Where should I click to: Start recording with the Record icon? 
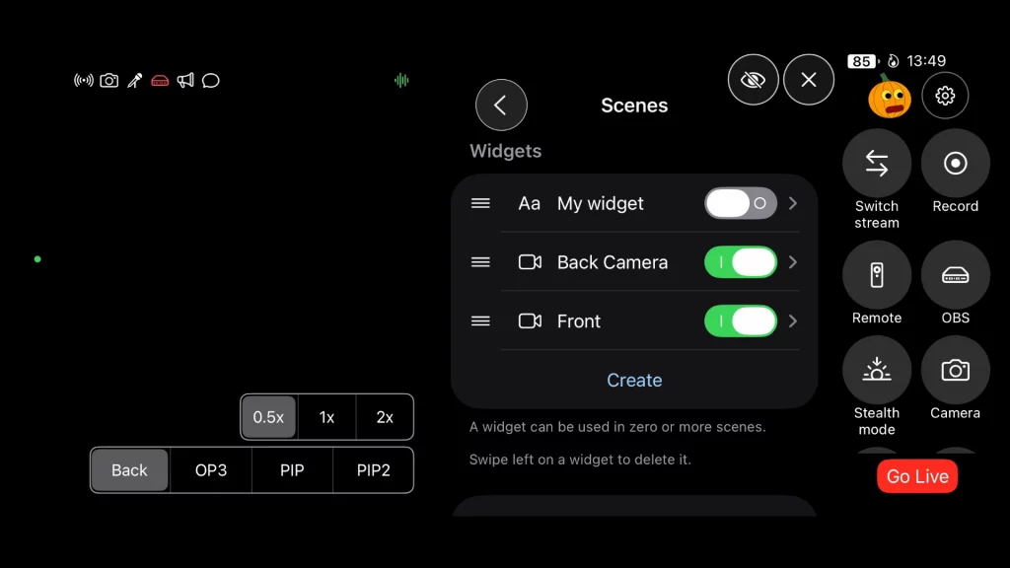[955, 164]
